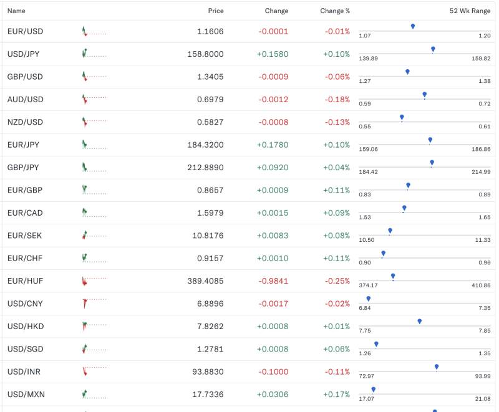This screenshot has width=499, height=412.
Task: Sort the table by Price column
Action: coord(216,11)
